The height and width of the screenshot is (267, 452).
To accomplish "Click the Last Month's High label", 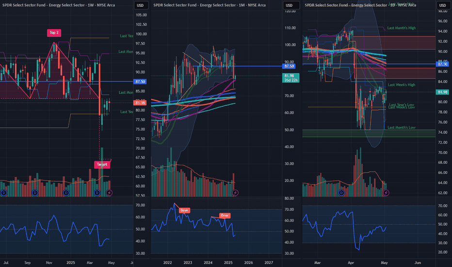I will (401, 28).
